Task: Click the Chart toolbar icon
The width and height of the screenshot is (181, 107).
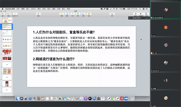Action: 67,14
